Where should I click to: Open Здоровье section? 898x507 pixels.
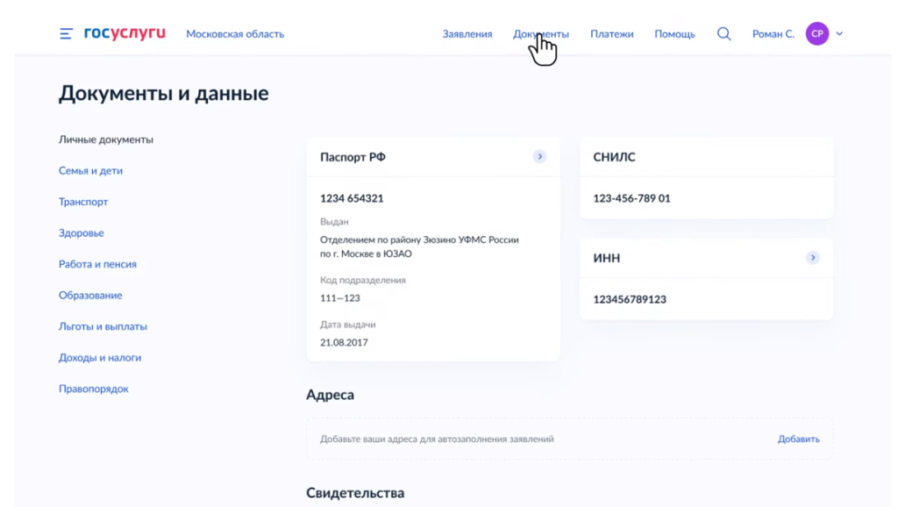pos(82,233)
